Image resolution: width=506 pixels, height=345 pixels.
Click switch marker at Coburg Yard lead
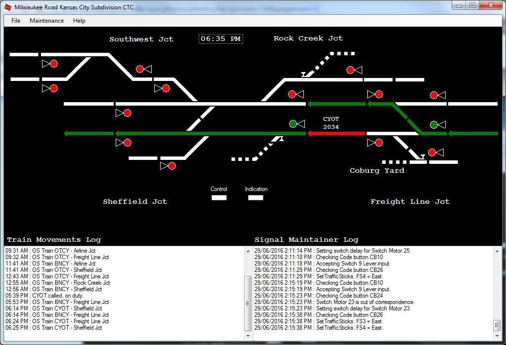(422, 156)
